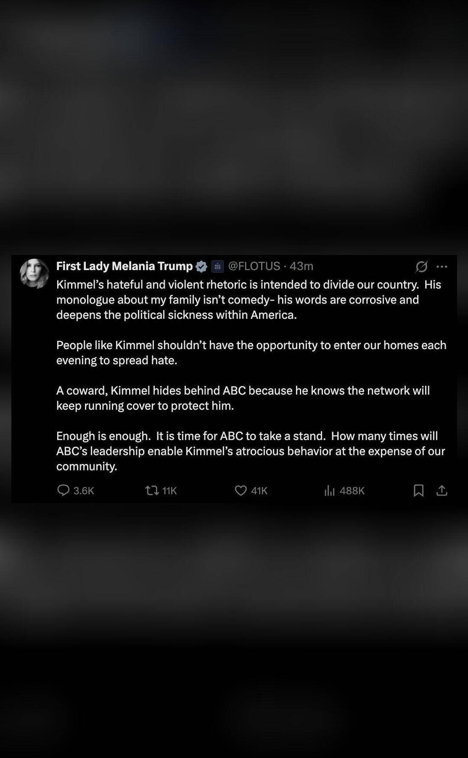The image size is (468, 758).
Task: Click the share upload icon
Action: pyautogui.click(x=442, y=490)
